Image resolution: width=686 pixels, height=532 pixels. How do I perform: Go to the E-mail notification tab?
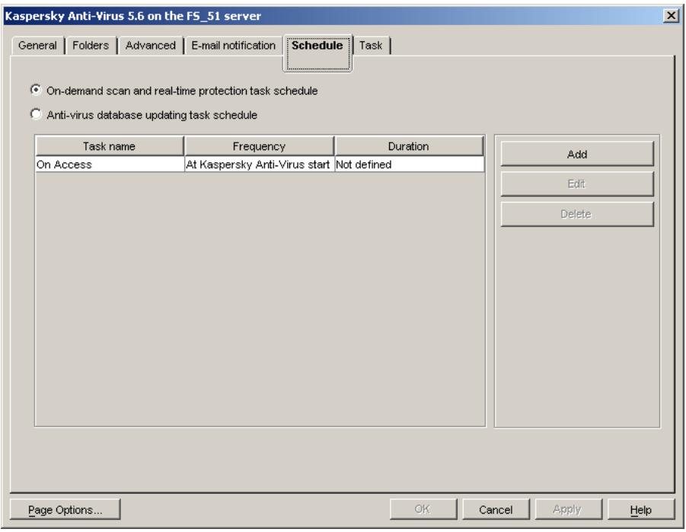234,46
